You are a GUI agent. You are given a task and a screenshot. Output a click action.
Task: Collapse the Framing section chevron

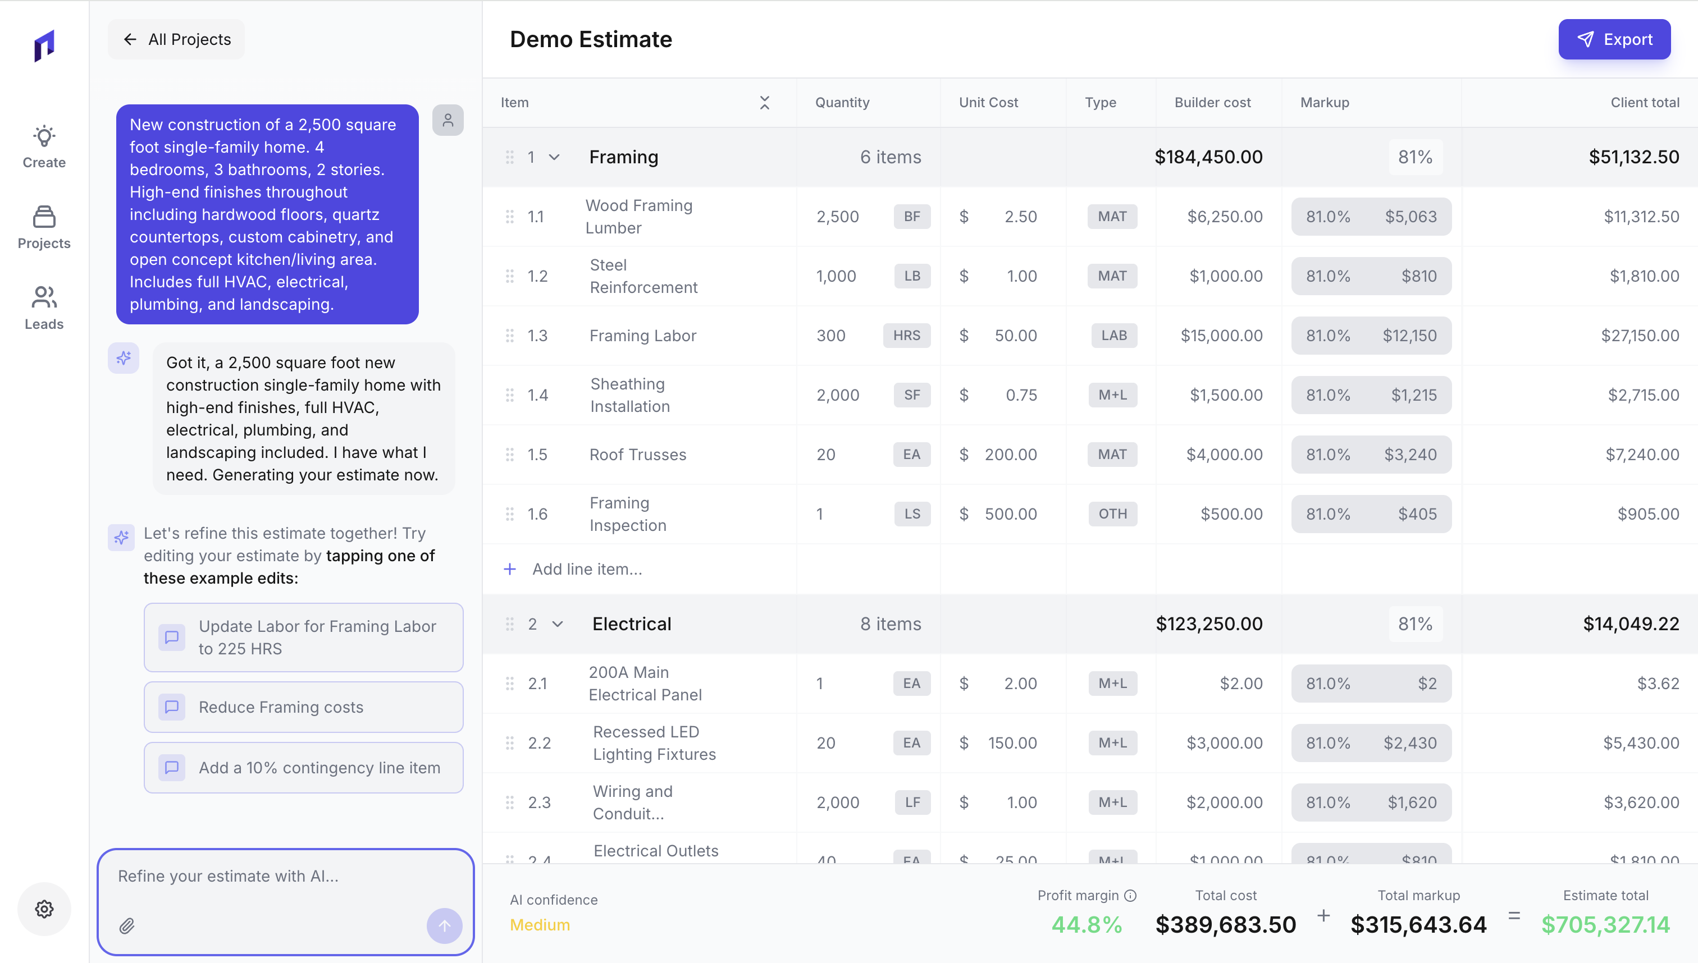[x=555, y=157]
